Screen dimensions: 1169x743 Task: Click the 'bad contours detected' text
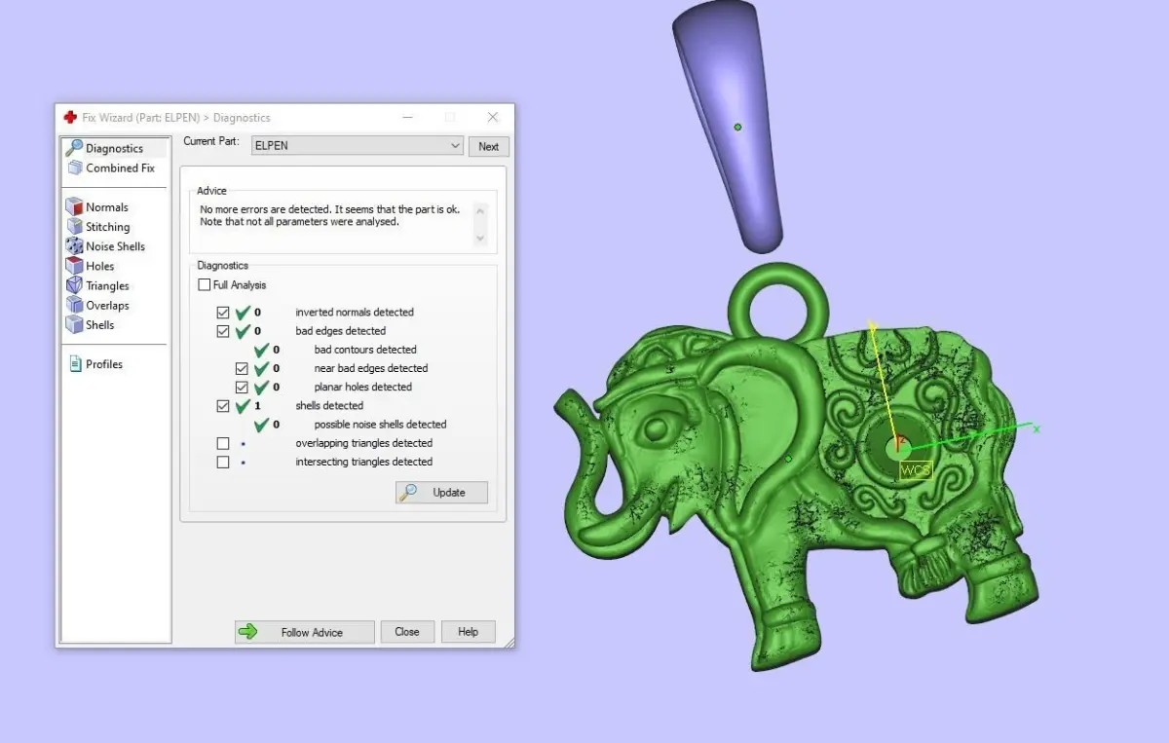(365, 350)
